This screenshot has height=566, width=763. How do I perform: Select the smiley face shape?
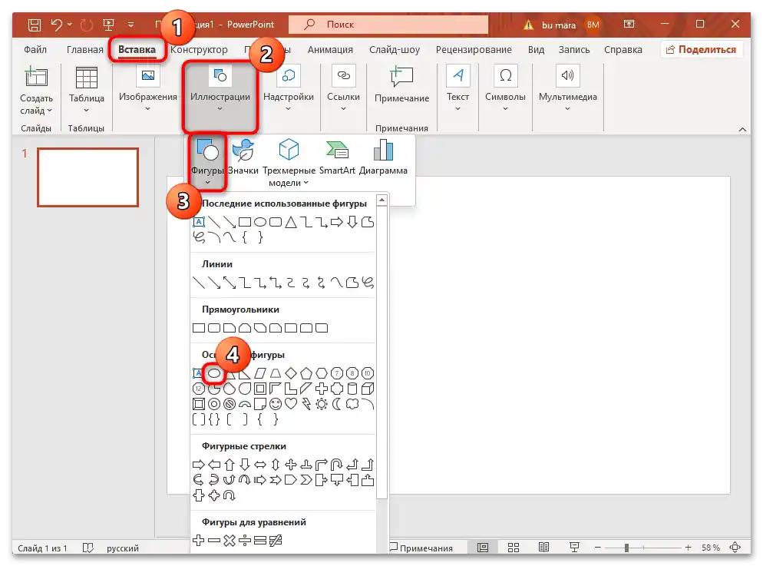[x=276, y=403]
